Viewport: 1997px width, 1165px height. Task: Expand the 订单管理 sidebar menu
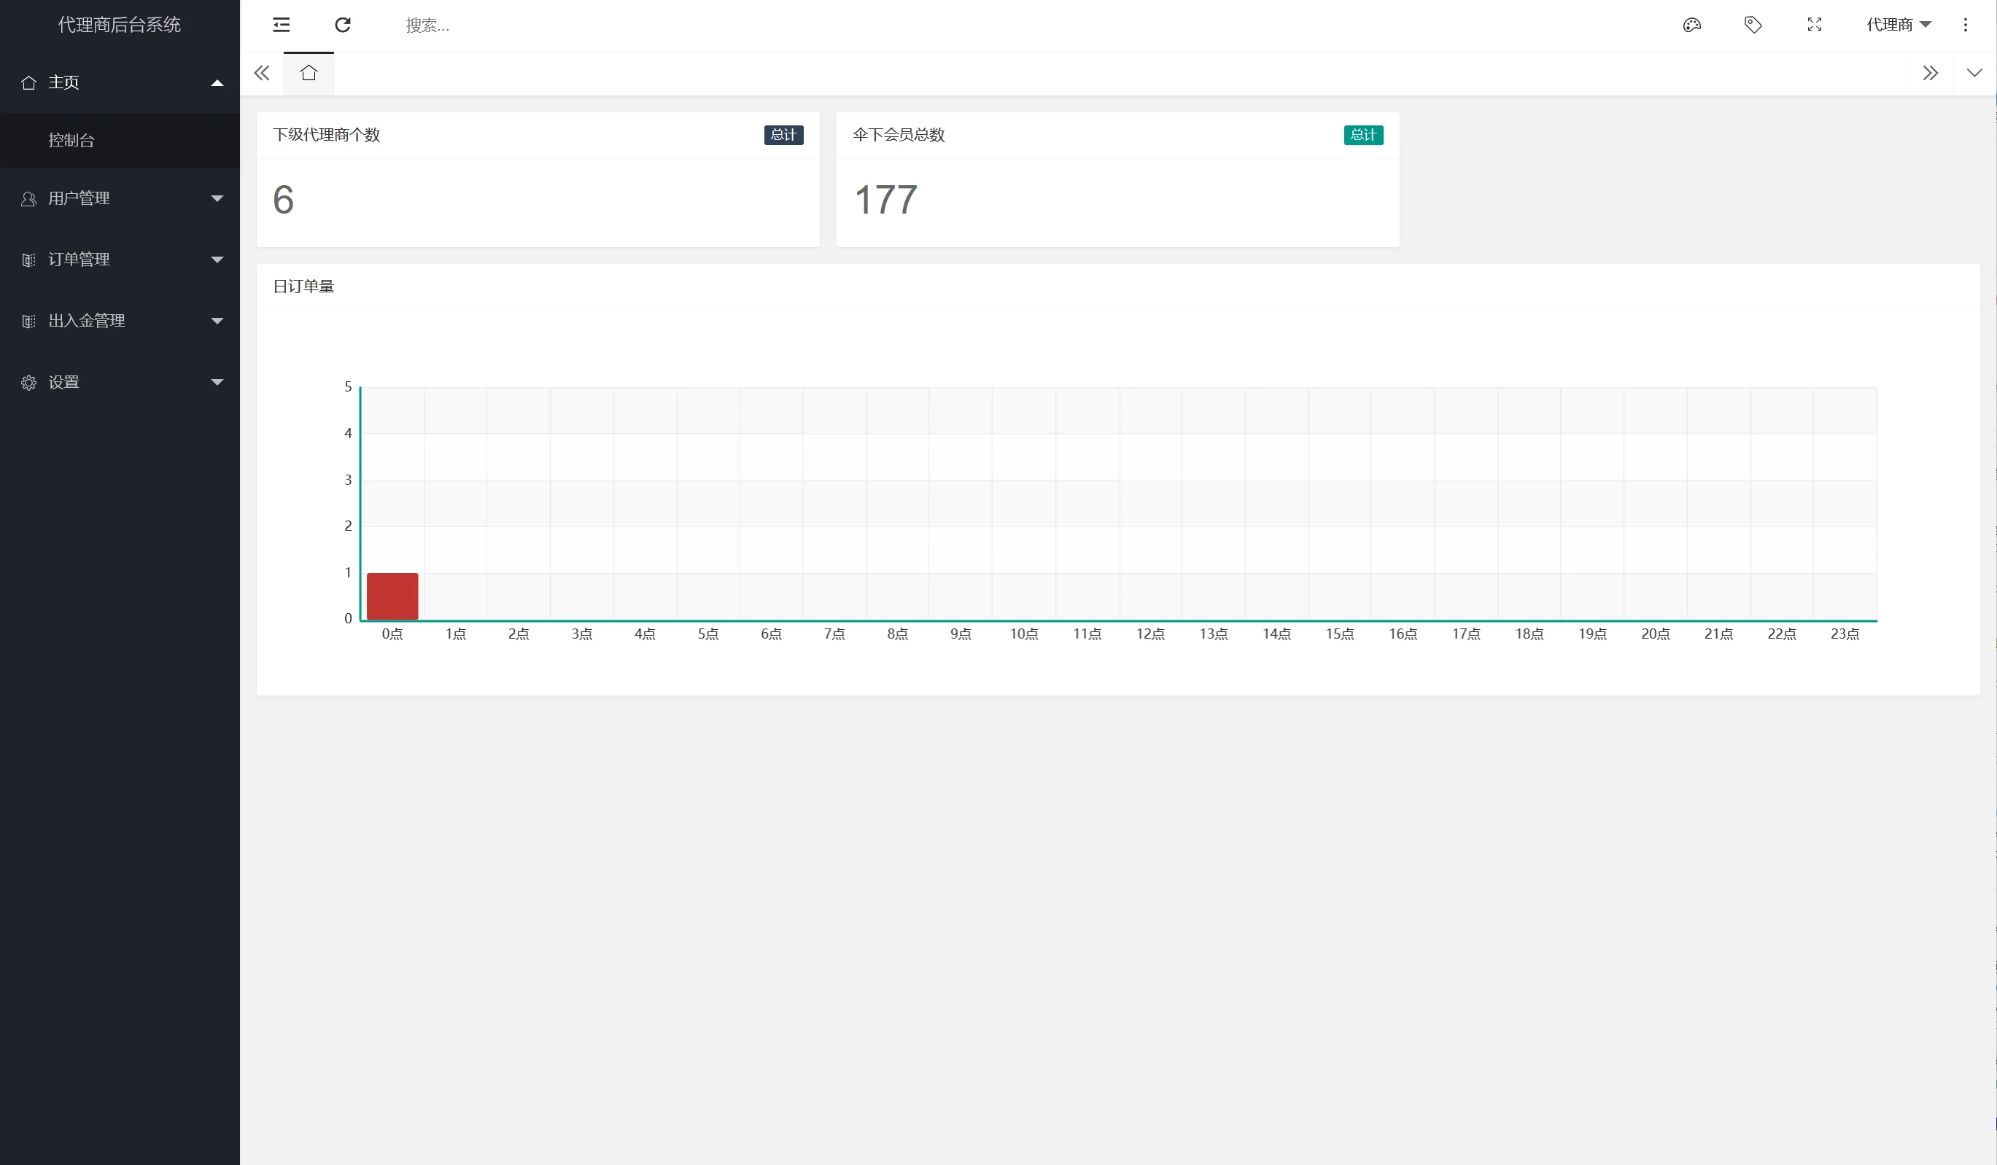pos(119,260)
